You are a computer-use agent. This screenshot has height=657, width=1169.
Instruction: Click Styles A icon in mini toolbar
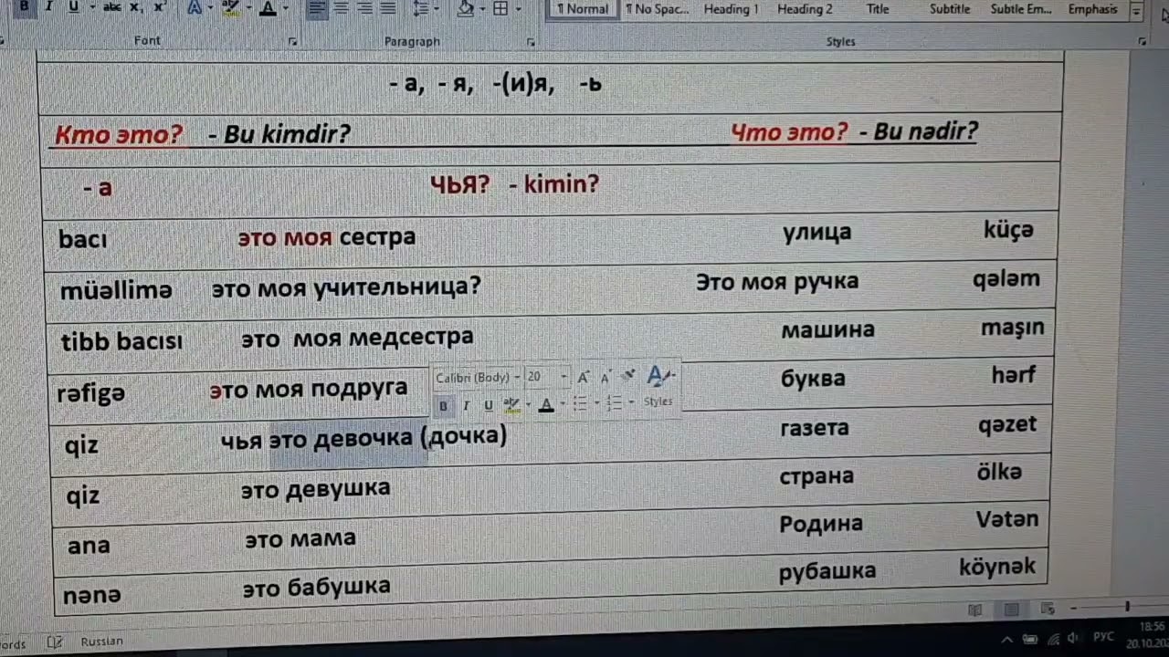coord(658,376)
